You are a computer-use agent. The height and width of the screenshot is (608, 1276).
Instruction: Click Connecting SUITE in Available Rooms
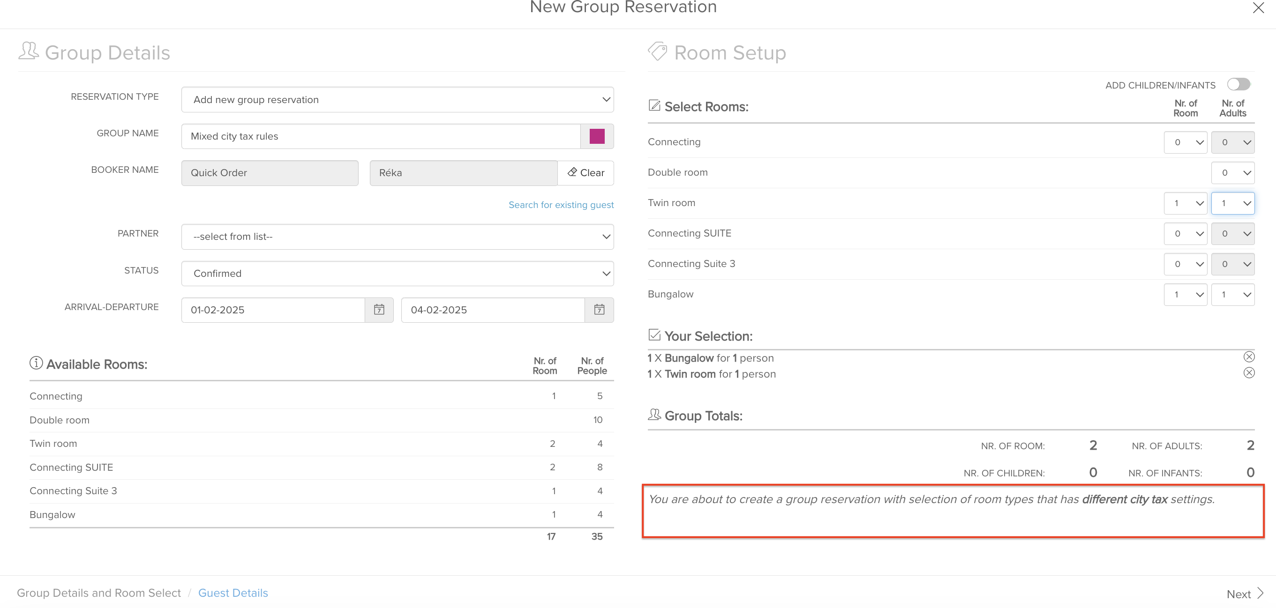point(322,467)
